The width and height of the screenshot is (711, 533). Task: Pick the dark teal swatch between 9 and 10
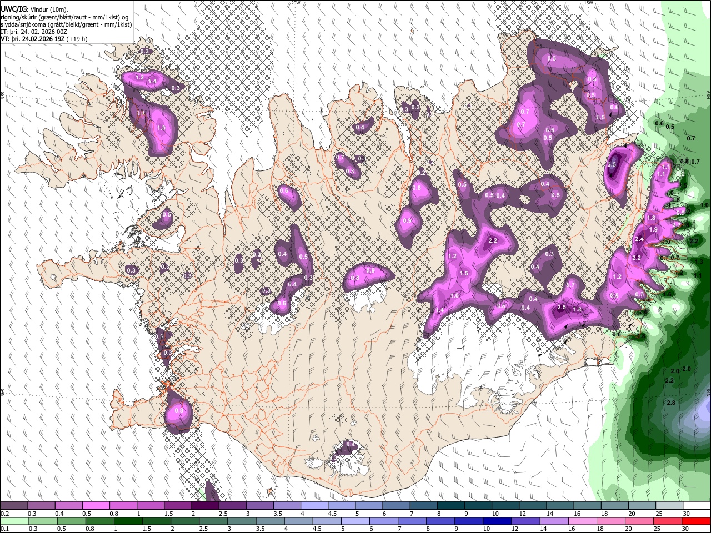478,506
